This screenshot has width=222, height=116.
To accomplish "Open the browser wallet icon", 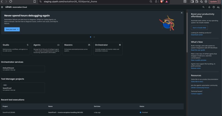I will coord(197,2).
